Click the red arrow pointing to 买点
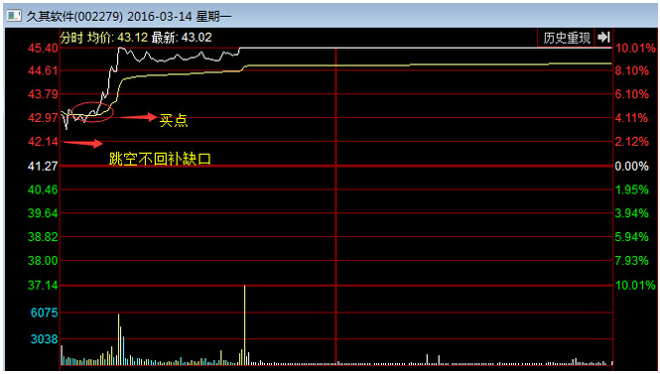 [139, 117]
